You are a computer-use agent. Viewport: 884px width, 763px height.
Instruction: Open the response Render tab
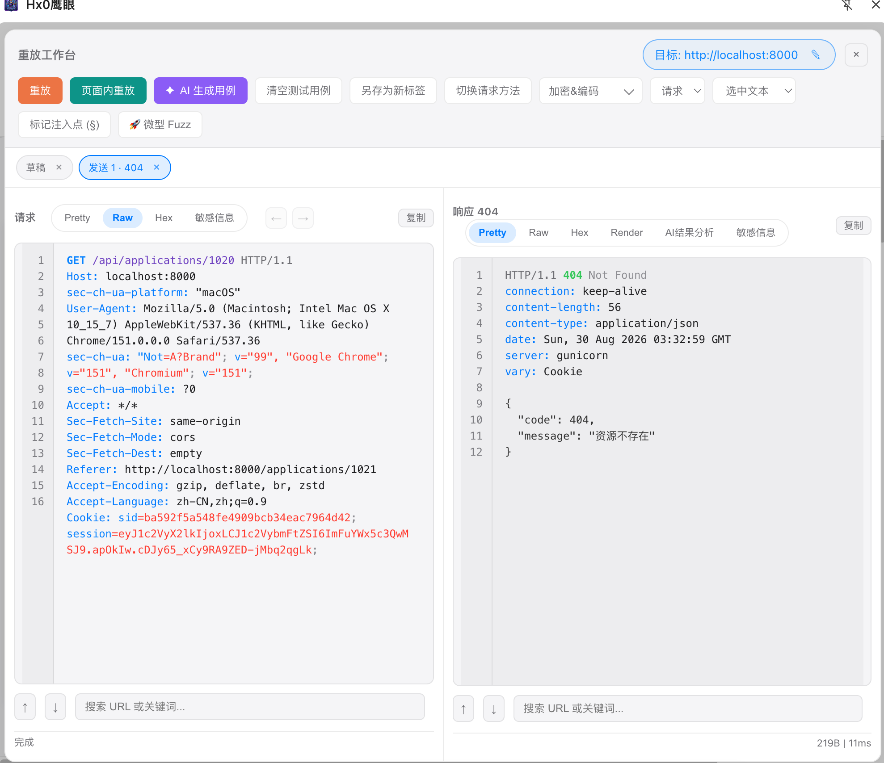point(627,233)
